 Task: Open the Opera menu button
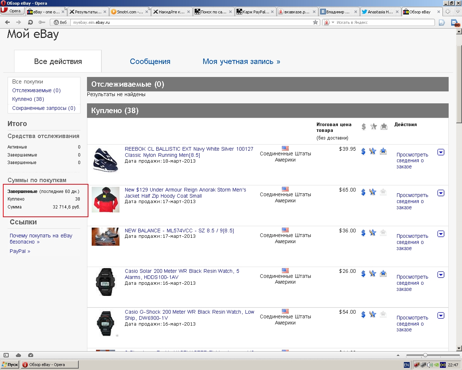12,11
